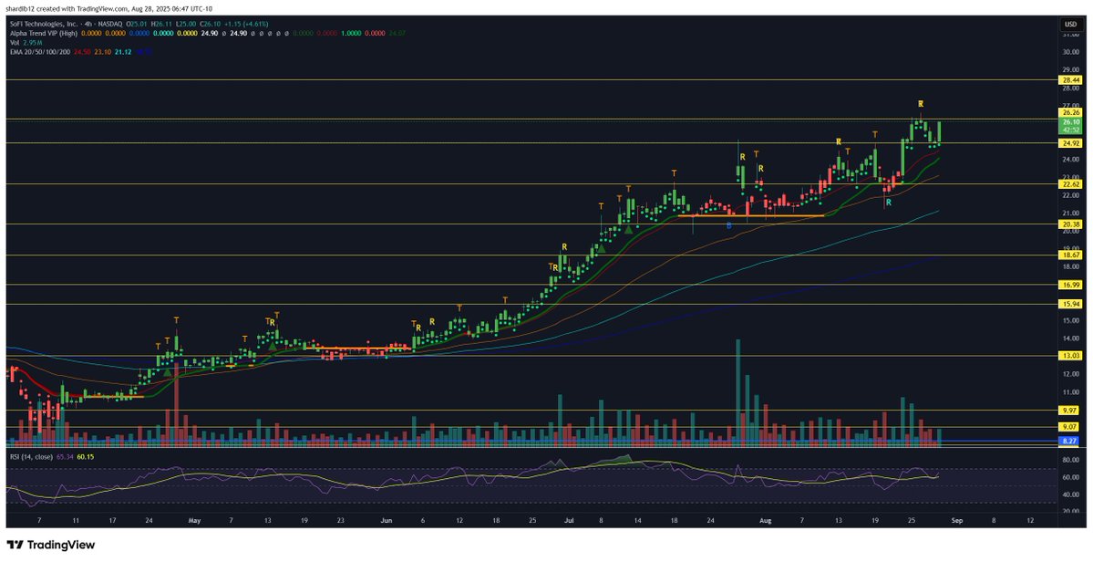
Task: Click the SoFi Technologies, Inc. symbol title
Action: tap(43, 24)
